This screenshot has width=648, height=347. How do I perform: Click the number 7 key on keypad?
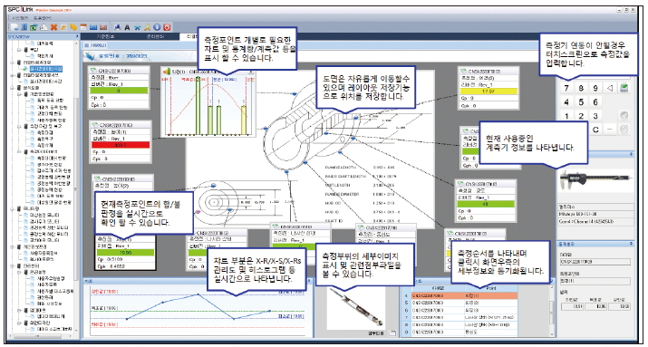(566, 88)
